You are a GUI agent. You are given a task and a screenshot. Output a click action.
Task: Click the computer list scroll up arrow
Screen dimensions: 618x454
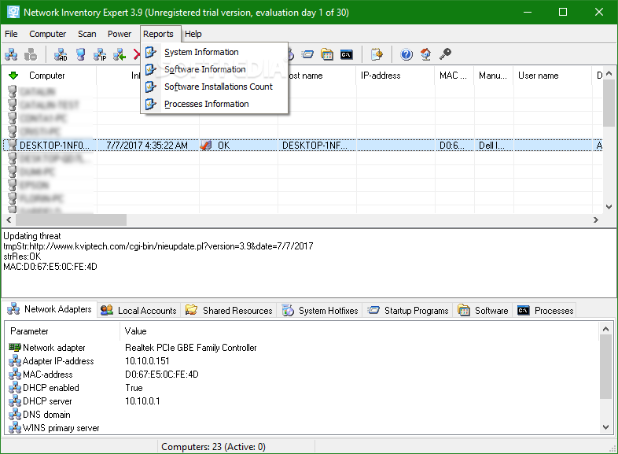pyautogui.click(x=609, y=74)
